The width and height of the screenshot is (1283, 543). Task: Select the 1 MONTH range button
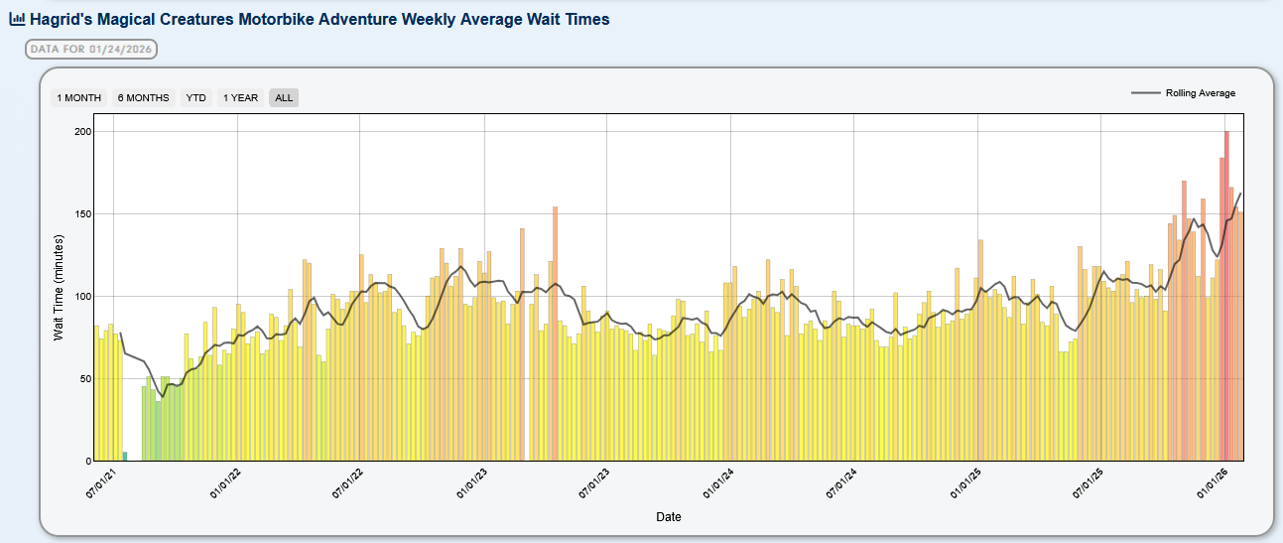point(78,97)
